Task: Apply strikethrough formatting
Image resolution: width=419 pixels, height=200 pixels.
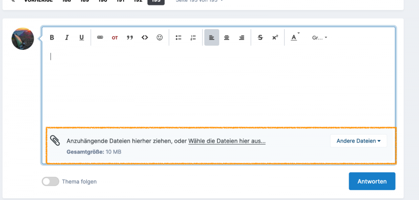Action: tap(260, 38)
